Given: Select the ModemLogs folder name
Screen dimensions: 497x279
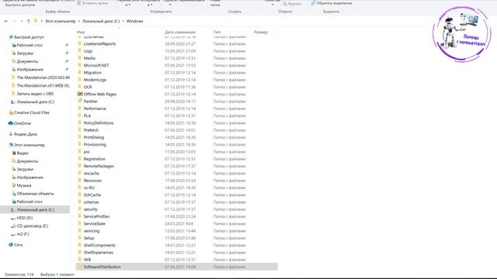Looking at the screenshot, I should [x=95, y=80].
